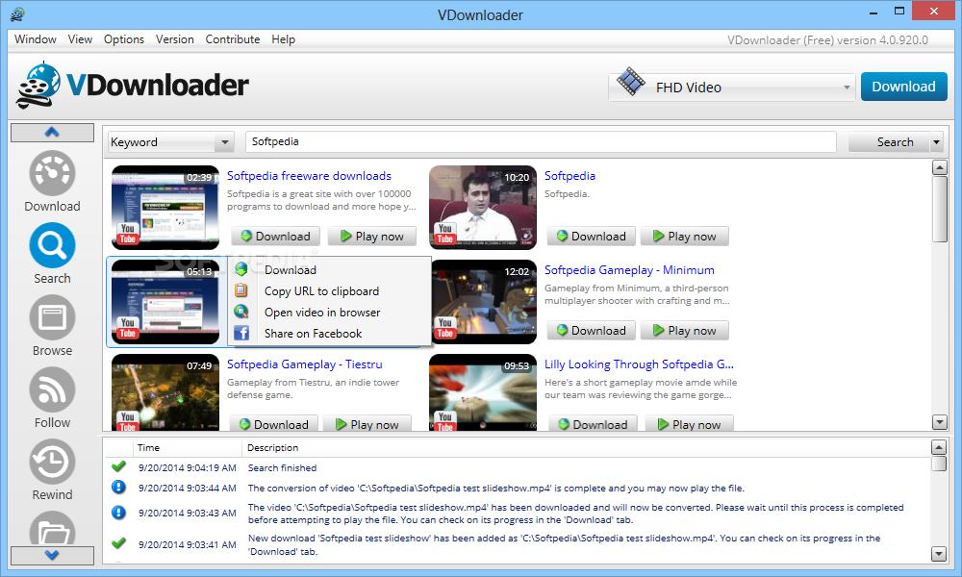Click the app icon in title bar
Screen dimensions: 962x577
pyautogui.click(x=17, y=14)
